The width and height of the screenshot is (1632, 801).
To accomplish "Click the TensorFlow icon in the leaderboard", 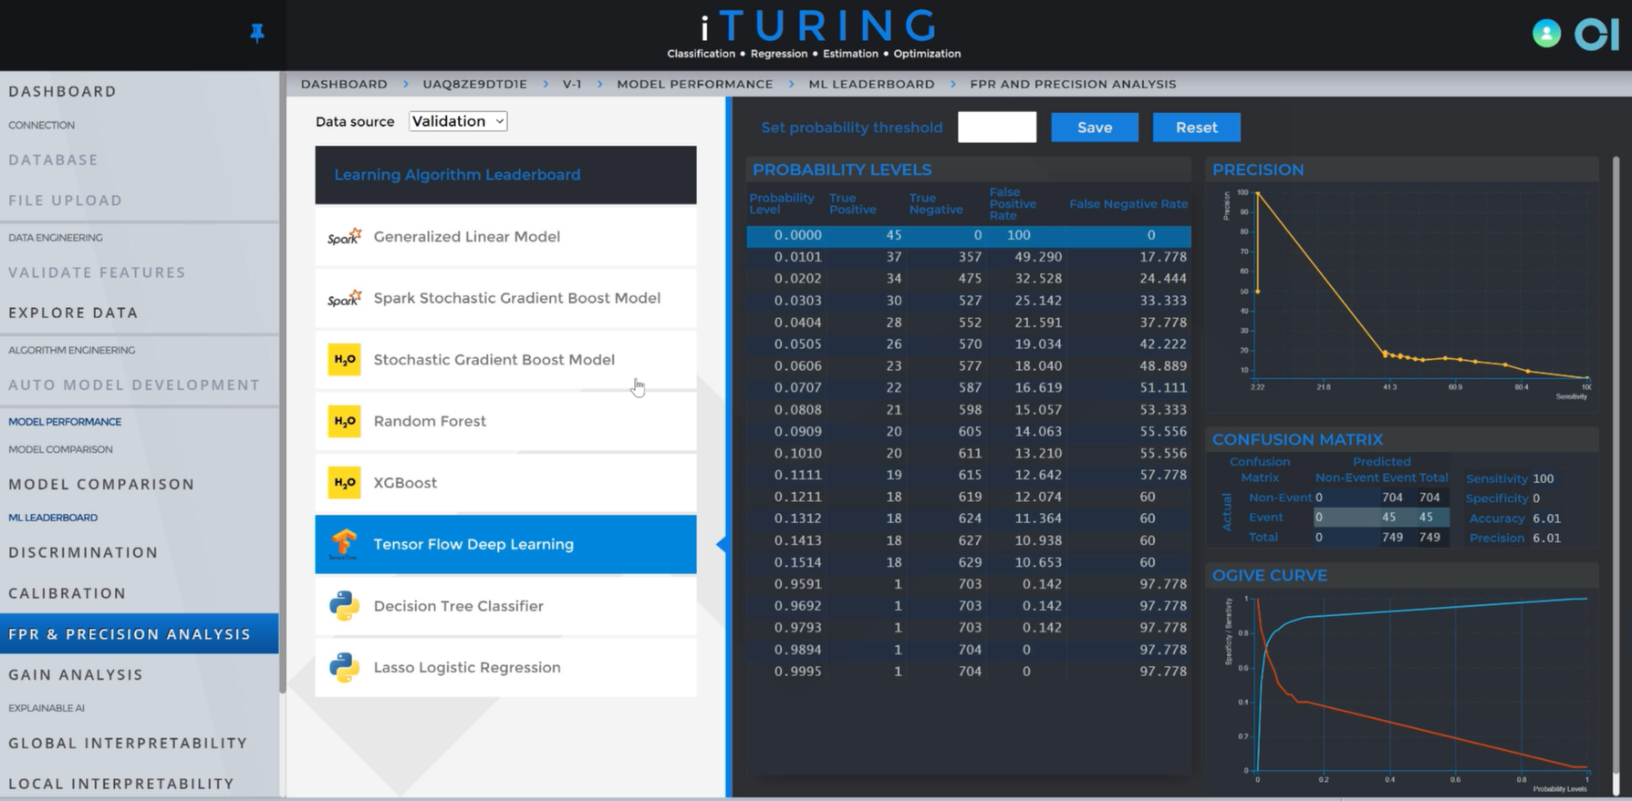I will [344, 544].
